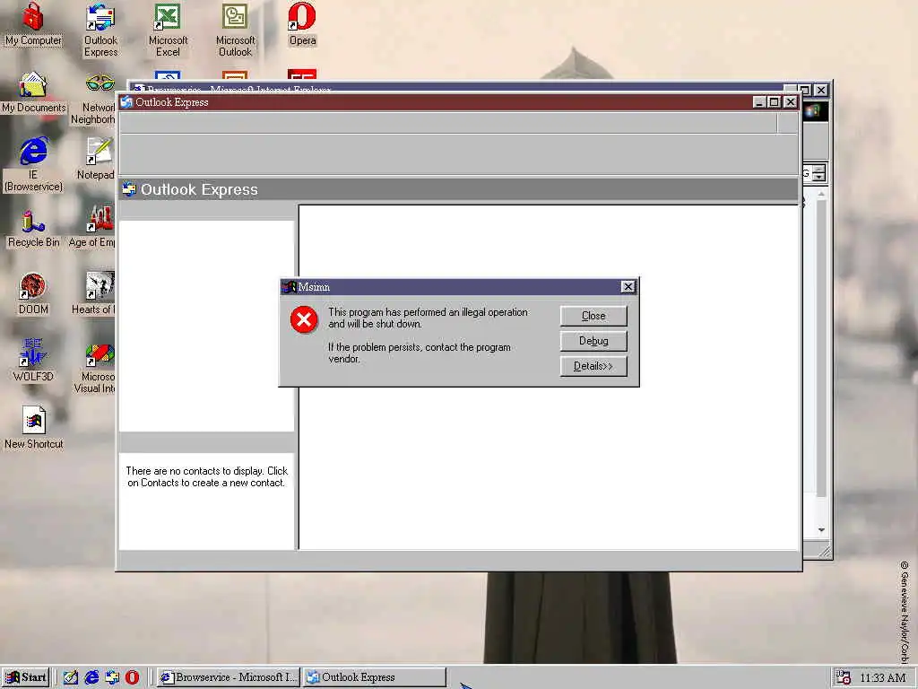
Task: Close the Msimn error dialog with X
Action: [x=628, y=286]
